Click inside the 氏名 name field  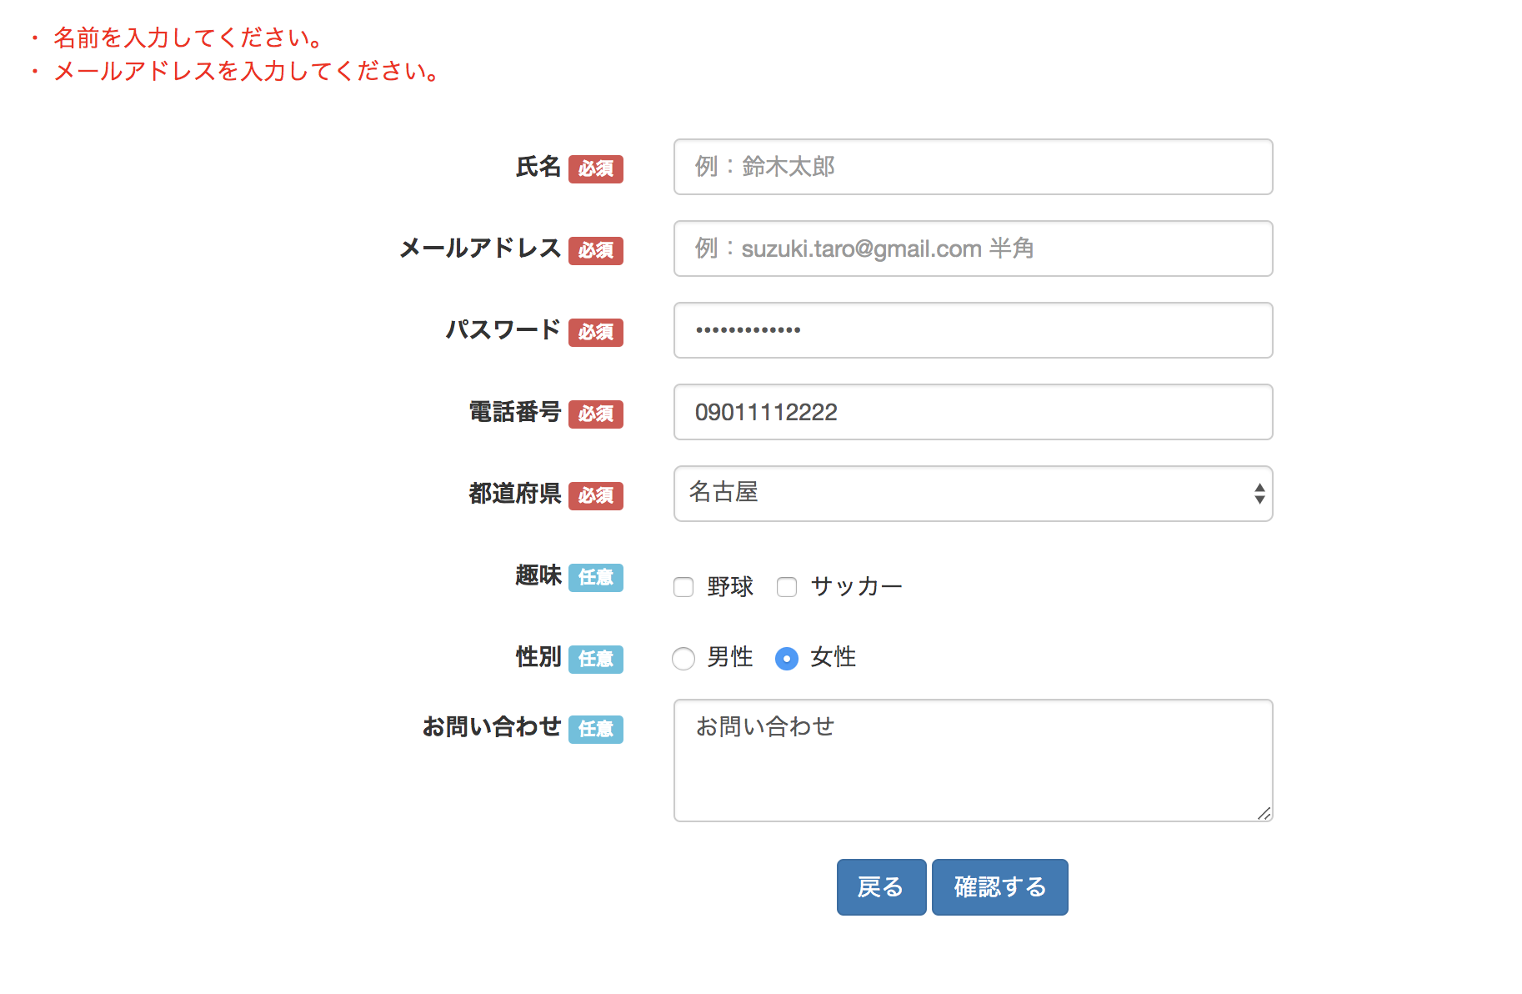tap(972, 167)
